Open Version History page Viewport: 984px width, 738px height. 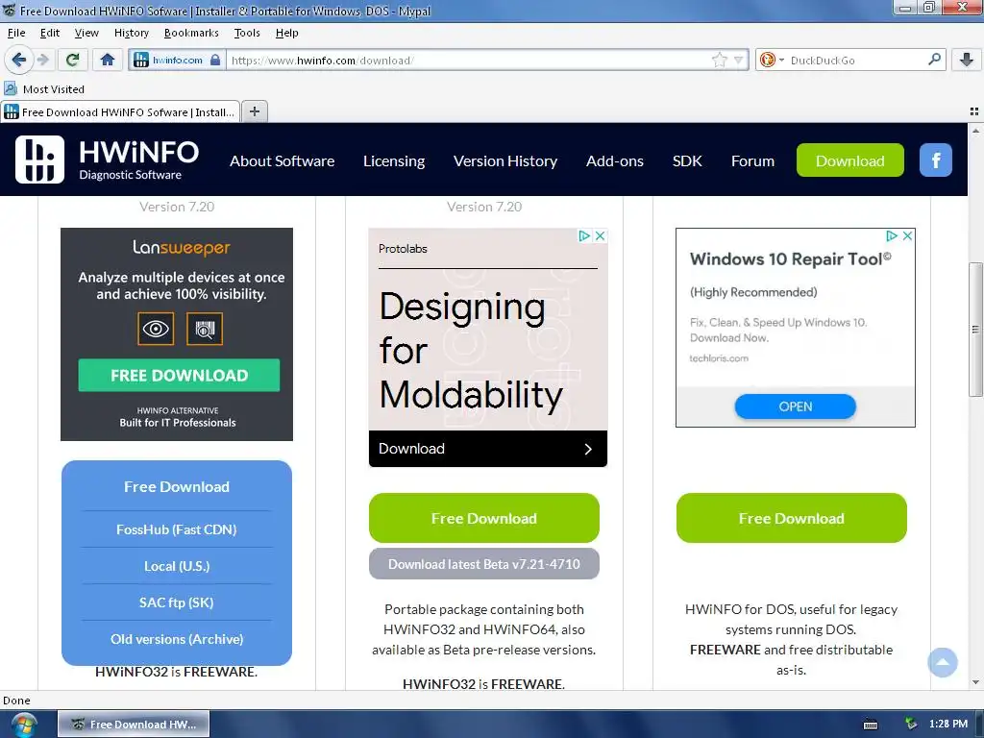tap(505, 161)
